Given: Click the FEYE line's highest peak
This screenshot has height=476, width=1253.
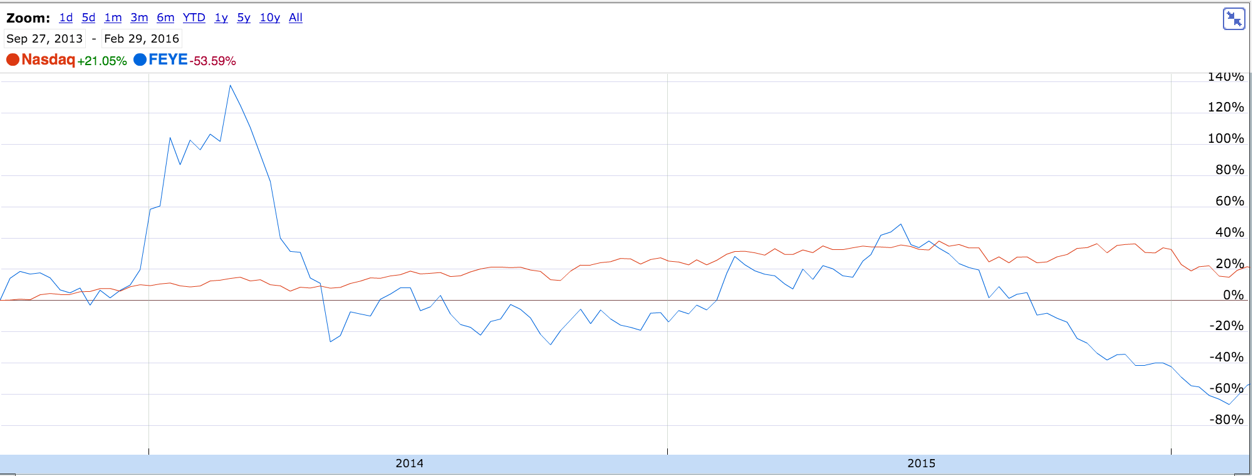Looking at the screenshot, I should pos(231,86).
